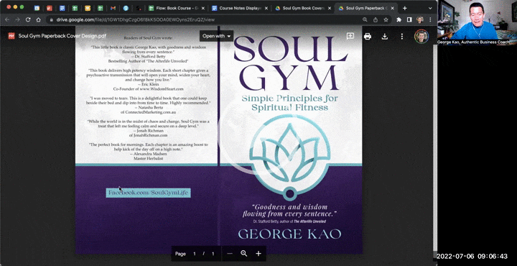The height and width of the screenshot is (266, 517).
Task: Open Chrome extensions puzzle icon
Action: point(399,20)
